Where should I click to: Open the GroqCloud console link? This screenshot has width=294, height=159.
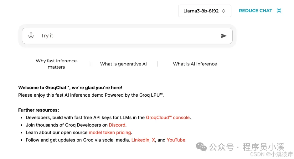coord(168,118)
